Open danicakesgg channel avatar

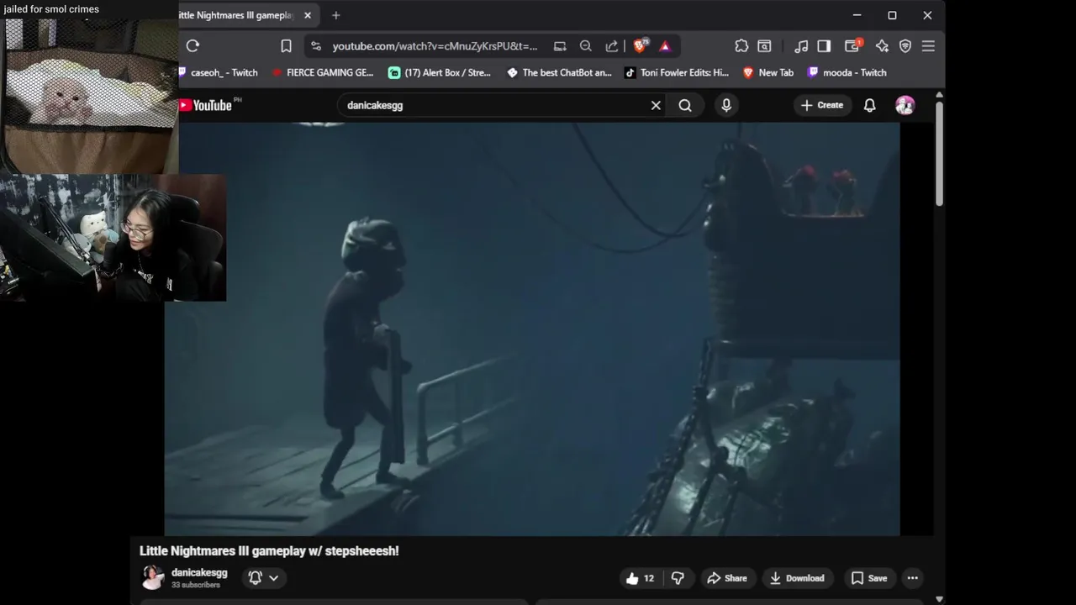152,577
